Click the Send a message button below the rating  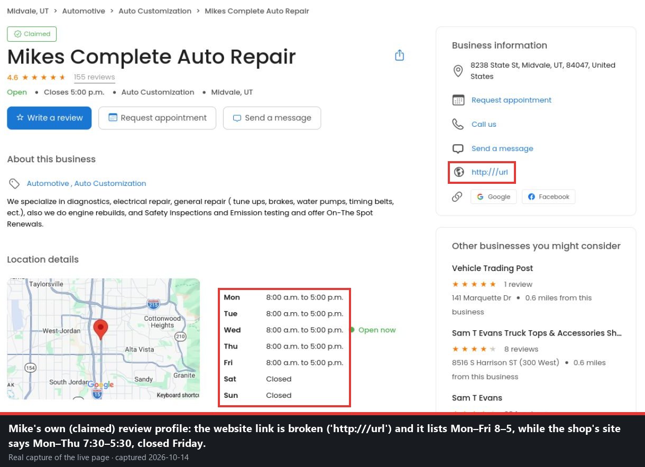[272, 118]
